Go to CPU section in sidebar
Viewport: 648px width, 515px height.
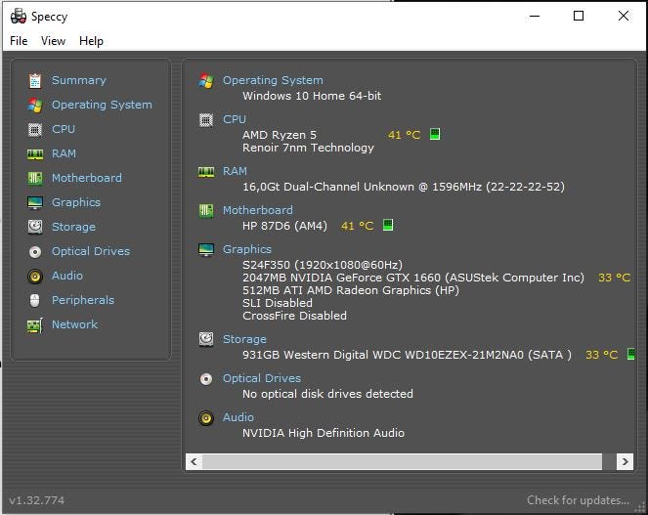click(x=64, y=129)
